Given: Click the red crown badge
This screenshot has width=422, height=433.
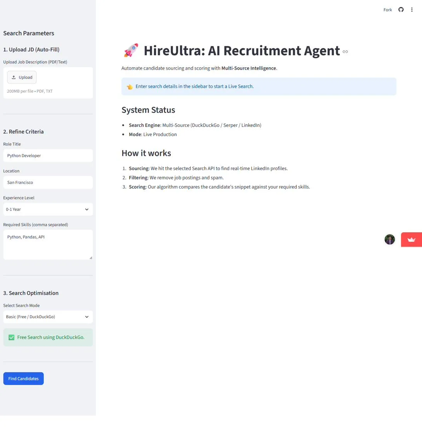Looking at the screenshot, I should (411, 239).
